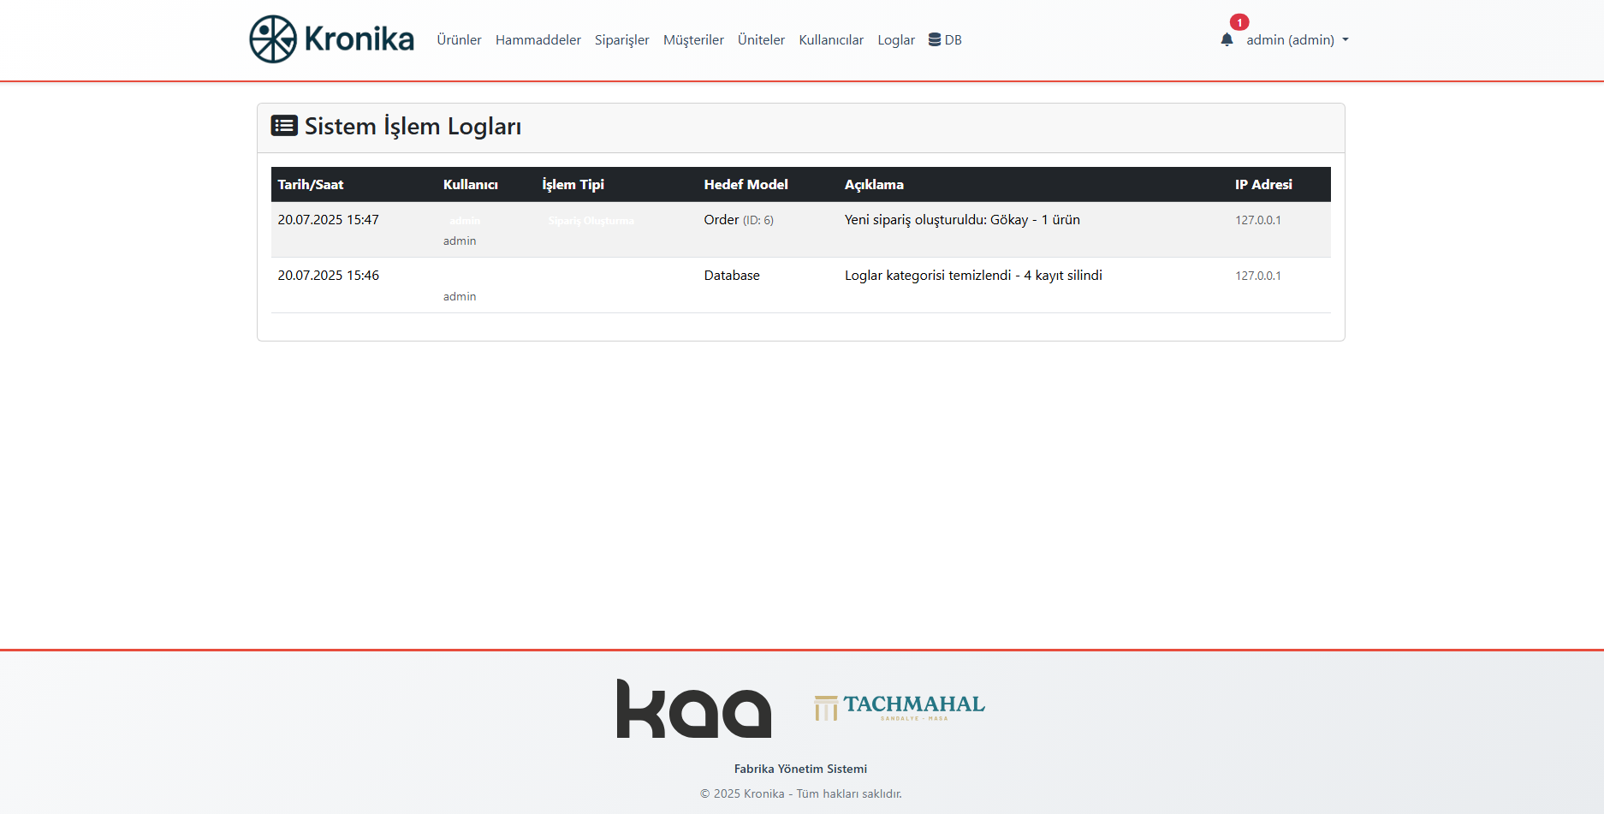Click the DB database icon

click(x=935, y=39)
